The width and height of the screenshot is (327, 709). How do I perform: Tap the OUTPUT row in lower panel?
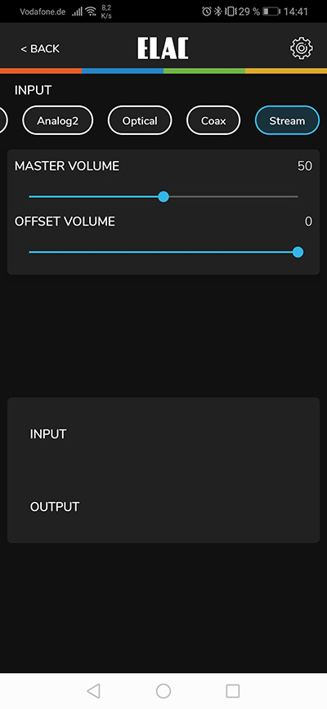coord(163,506)
